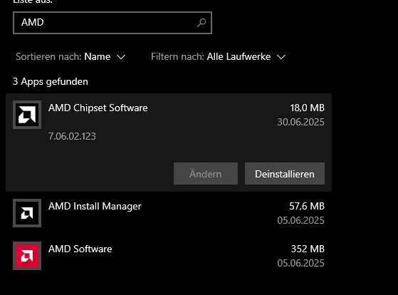Click the red AMD Software logo icon
The image size is (398, 295).
pos(27,256)
